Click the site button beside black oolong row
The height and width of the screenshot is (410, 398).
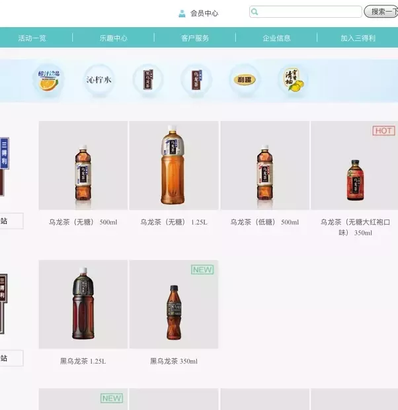coord(11,358)
